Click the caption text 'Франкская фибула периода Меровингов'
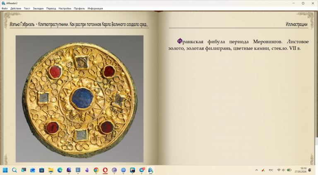 tap(229, 41)
